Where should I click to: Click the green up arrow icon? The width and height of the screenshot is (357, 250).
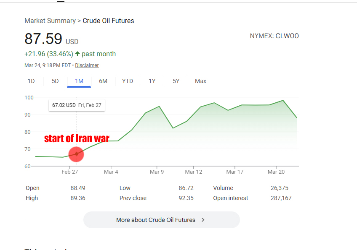pyautogui.click(x=77, y=54)
